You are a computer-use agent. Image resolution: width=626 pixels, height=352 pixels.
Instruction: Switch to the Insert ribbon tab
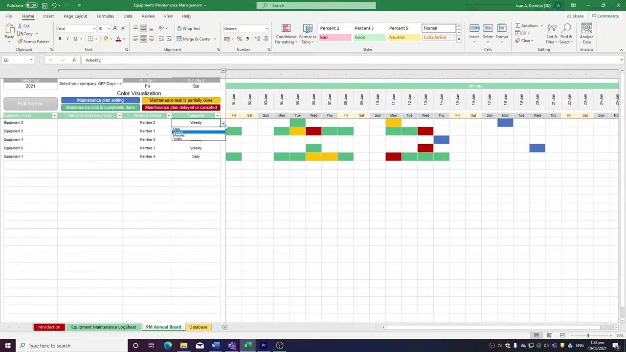click(x=48, y=16)
